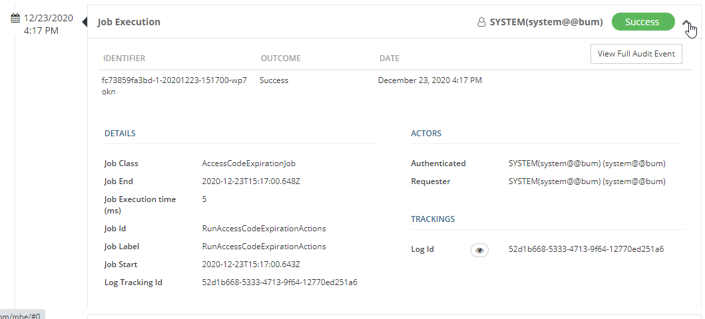705x319 pixels.
Task: Click the DETAILS section header
Action: point(120,134)
